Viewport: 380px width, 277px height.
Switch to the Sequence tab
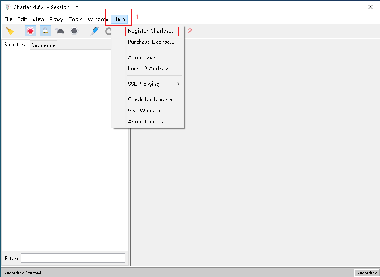click(43, 45)
